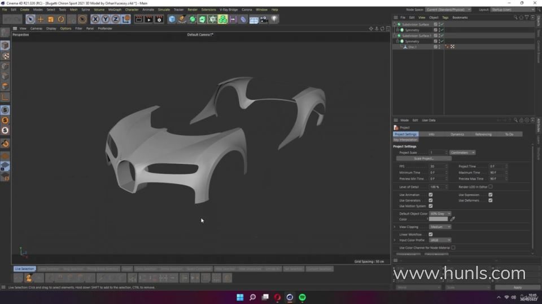Open the MoGraph menu
This screenshot has height=304, width=542.
(115, 10)
